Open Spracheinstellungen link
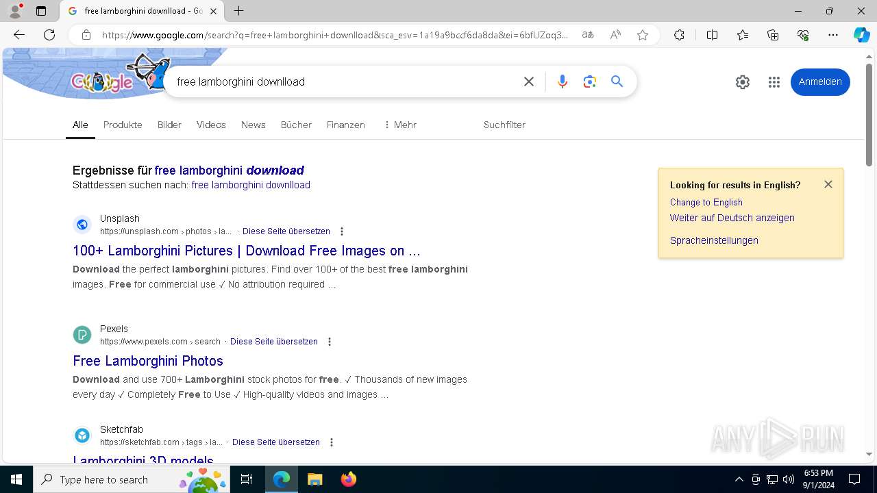The width and height of the screenshot is (877, 493). point(714,240)
